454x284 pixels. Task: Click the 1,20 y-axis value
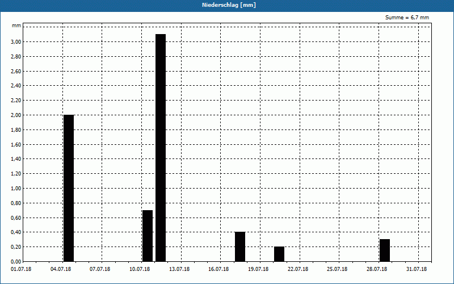tap(16, 174)
